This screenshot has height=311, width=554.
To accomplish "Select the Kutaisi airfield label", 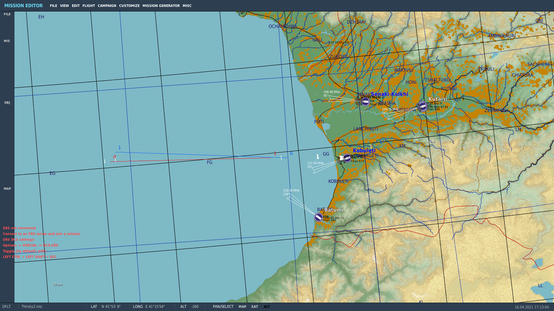I will tap(438, 99).
